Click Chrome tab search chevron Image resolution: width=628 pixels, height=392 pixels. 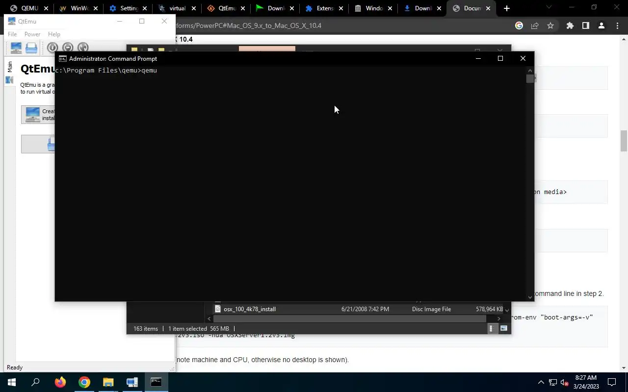[x=549, y=7]
